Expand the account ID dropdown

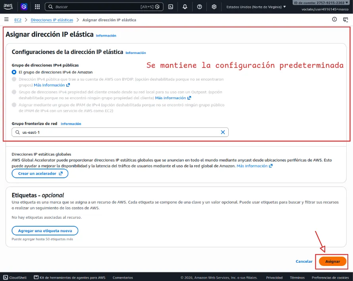pyautogui.click(x=321, y=3)
